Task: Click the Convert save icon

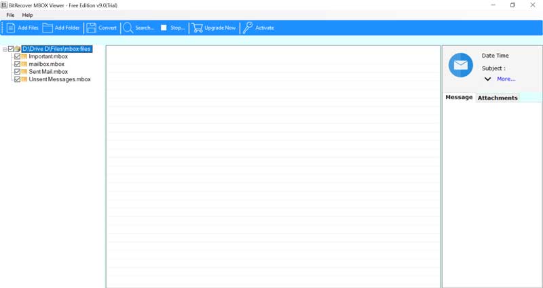Action: click(x=91, y=28)
